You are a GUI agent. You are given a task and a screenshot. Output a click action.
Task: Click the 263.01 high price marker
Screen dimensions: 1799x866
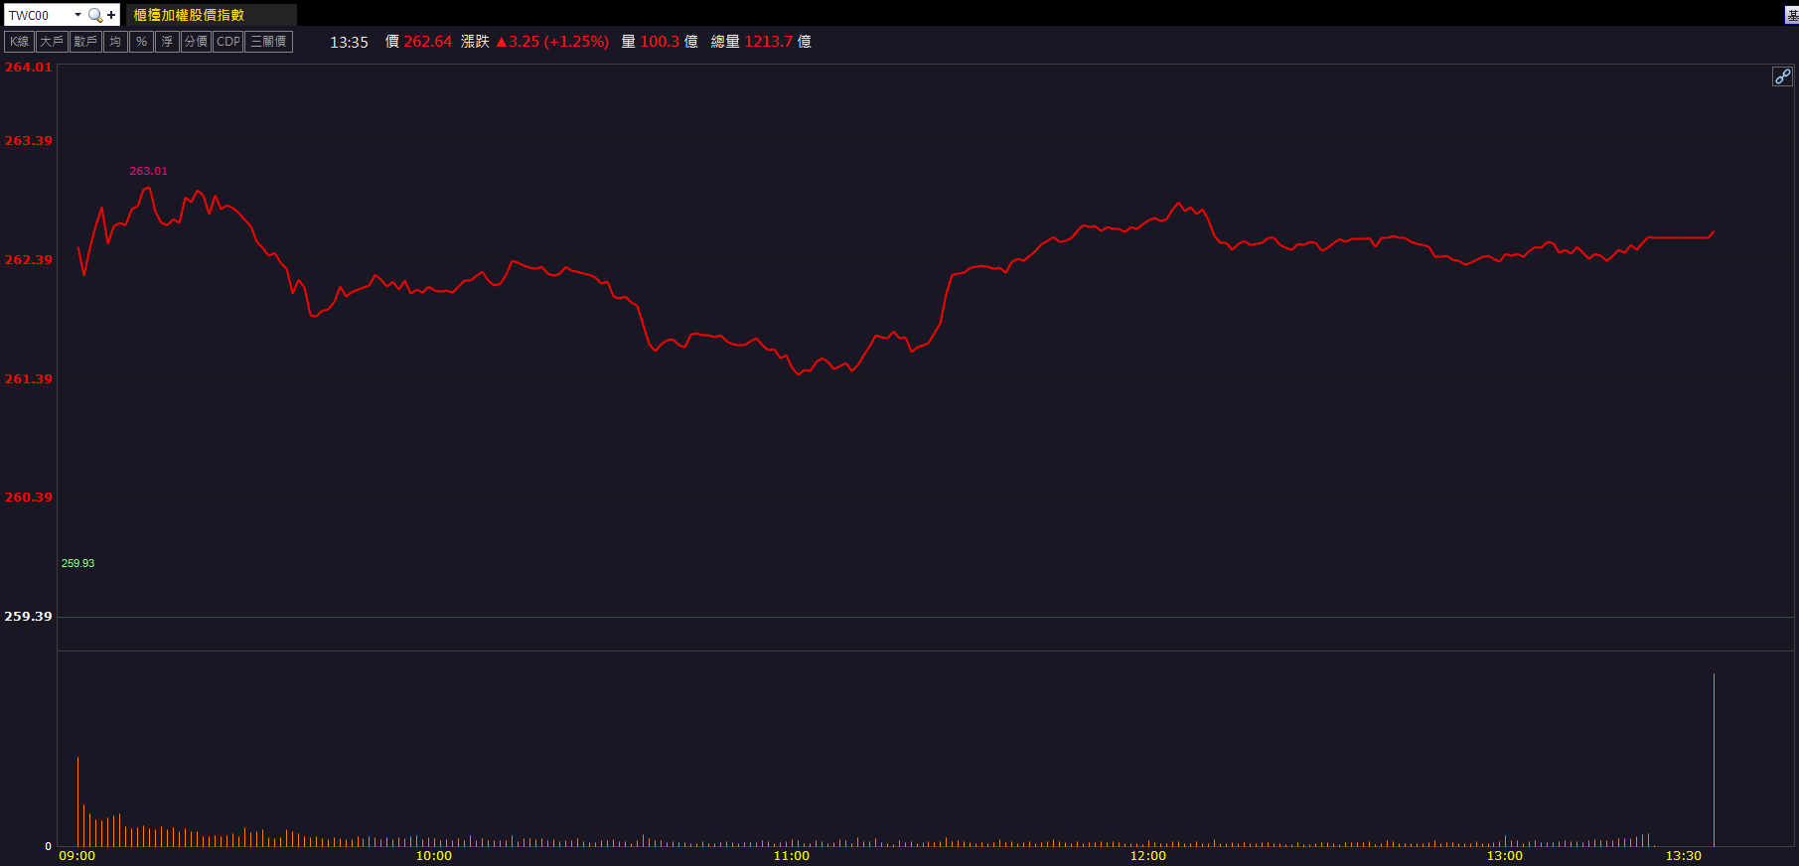pyautogui.click(x=148, y=171)
